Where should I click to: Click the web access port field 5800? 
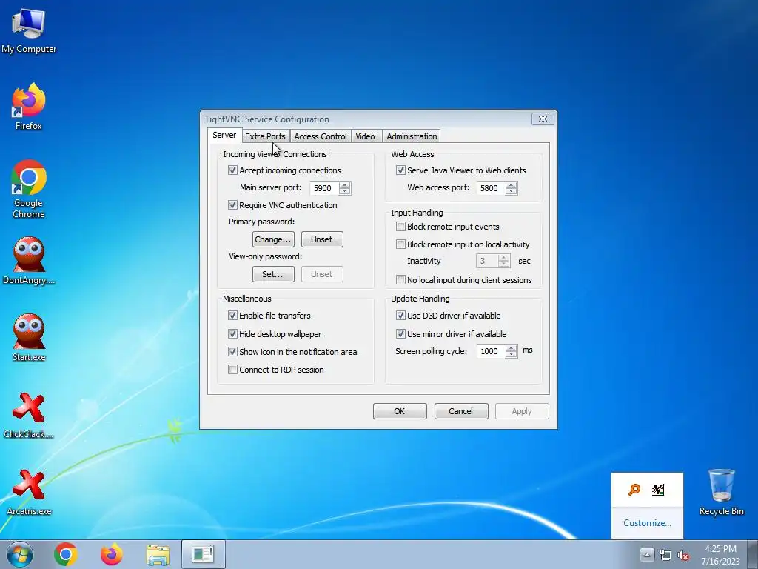click(x=492, y=188)
